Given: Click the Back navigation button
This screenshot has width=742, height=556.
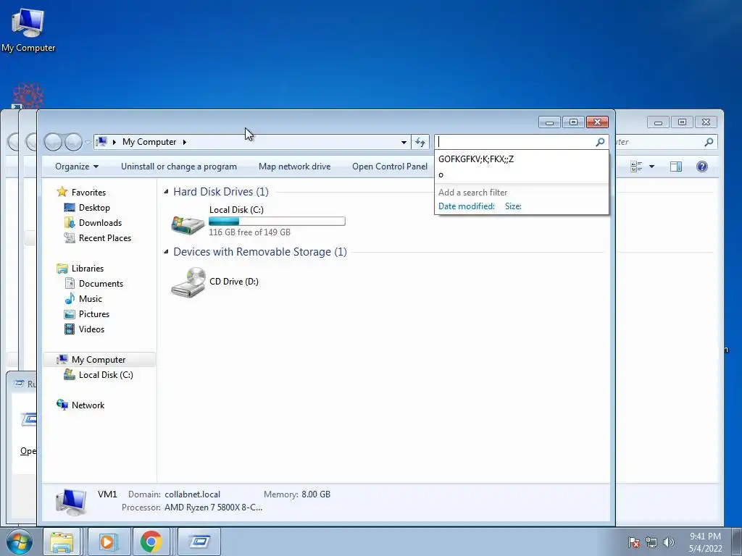Looking at the screenshot, I should 53,142.
